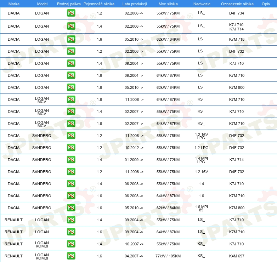The image size is (277, 262).
Task: Click fuel icon in Dacia Logan K7M 800 row
Action: click(71, 87)
